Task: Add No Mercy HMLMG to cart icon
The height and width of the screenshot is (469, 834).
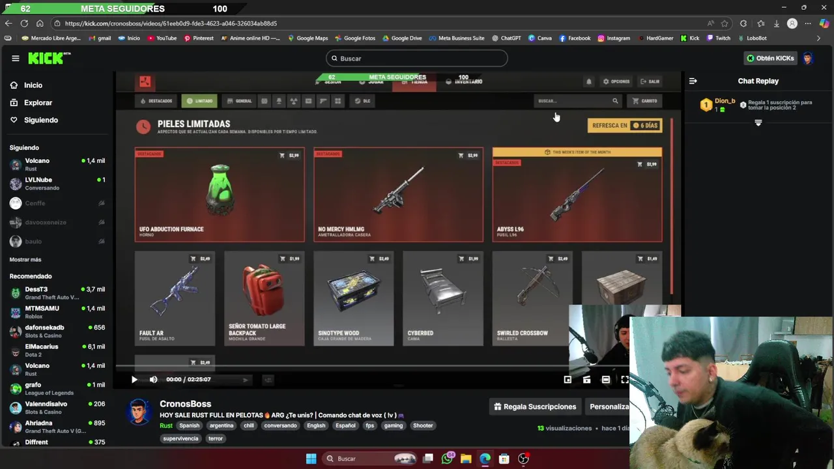Action: coord(461,156)
